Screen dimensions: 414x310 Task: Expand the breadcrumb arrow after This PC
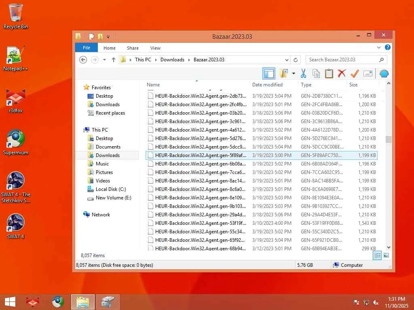(x=156, y=60)
